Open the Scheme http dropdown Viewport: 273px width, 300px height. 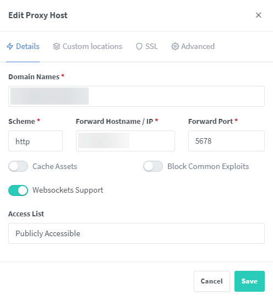tap(35, 141)
